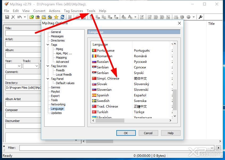
Task: Click the Tag - Tag convert icon
Action: (116, 17)
